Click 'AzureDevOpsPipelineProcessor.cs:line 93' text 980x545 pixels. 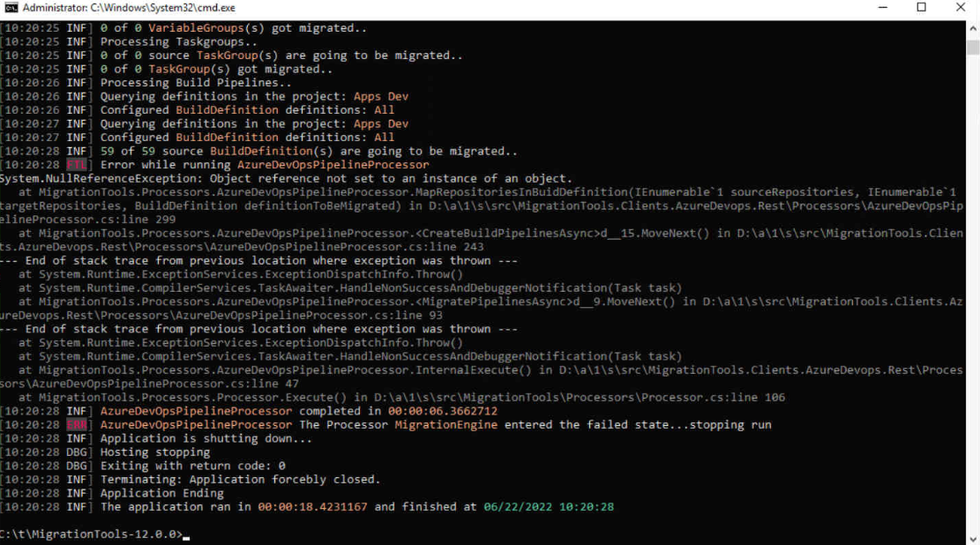[308, 316]
